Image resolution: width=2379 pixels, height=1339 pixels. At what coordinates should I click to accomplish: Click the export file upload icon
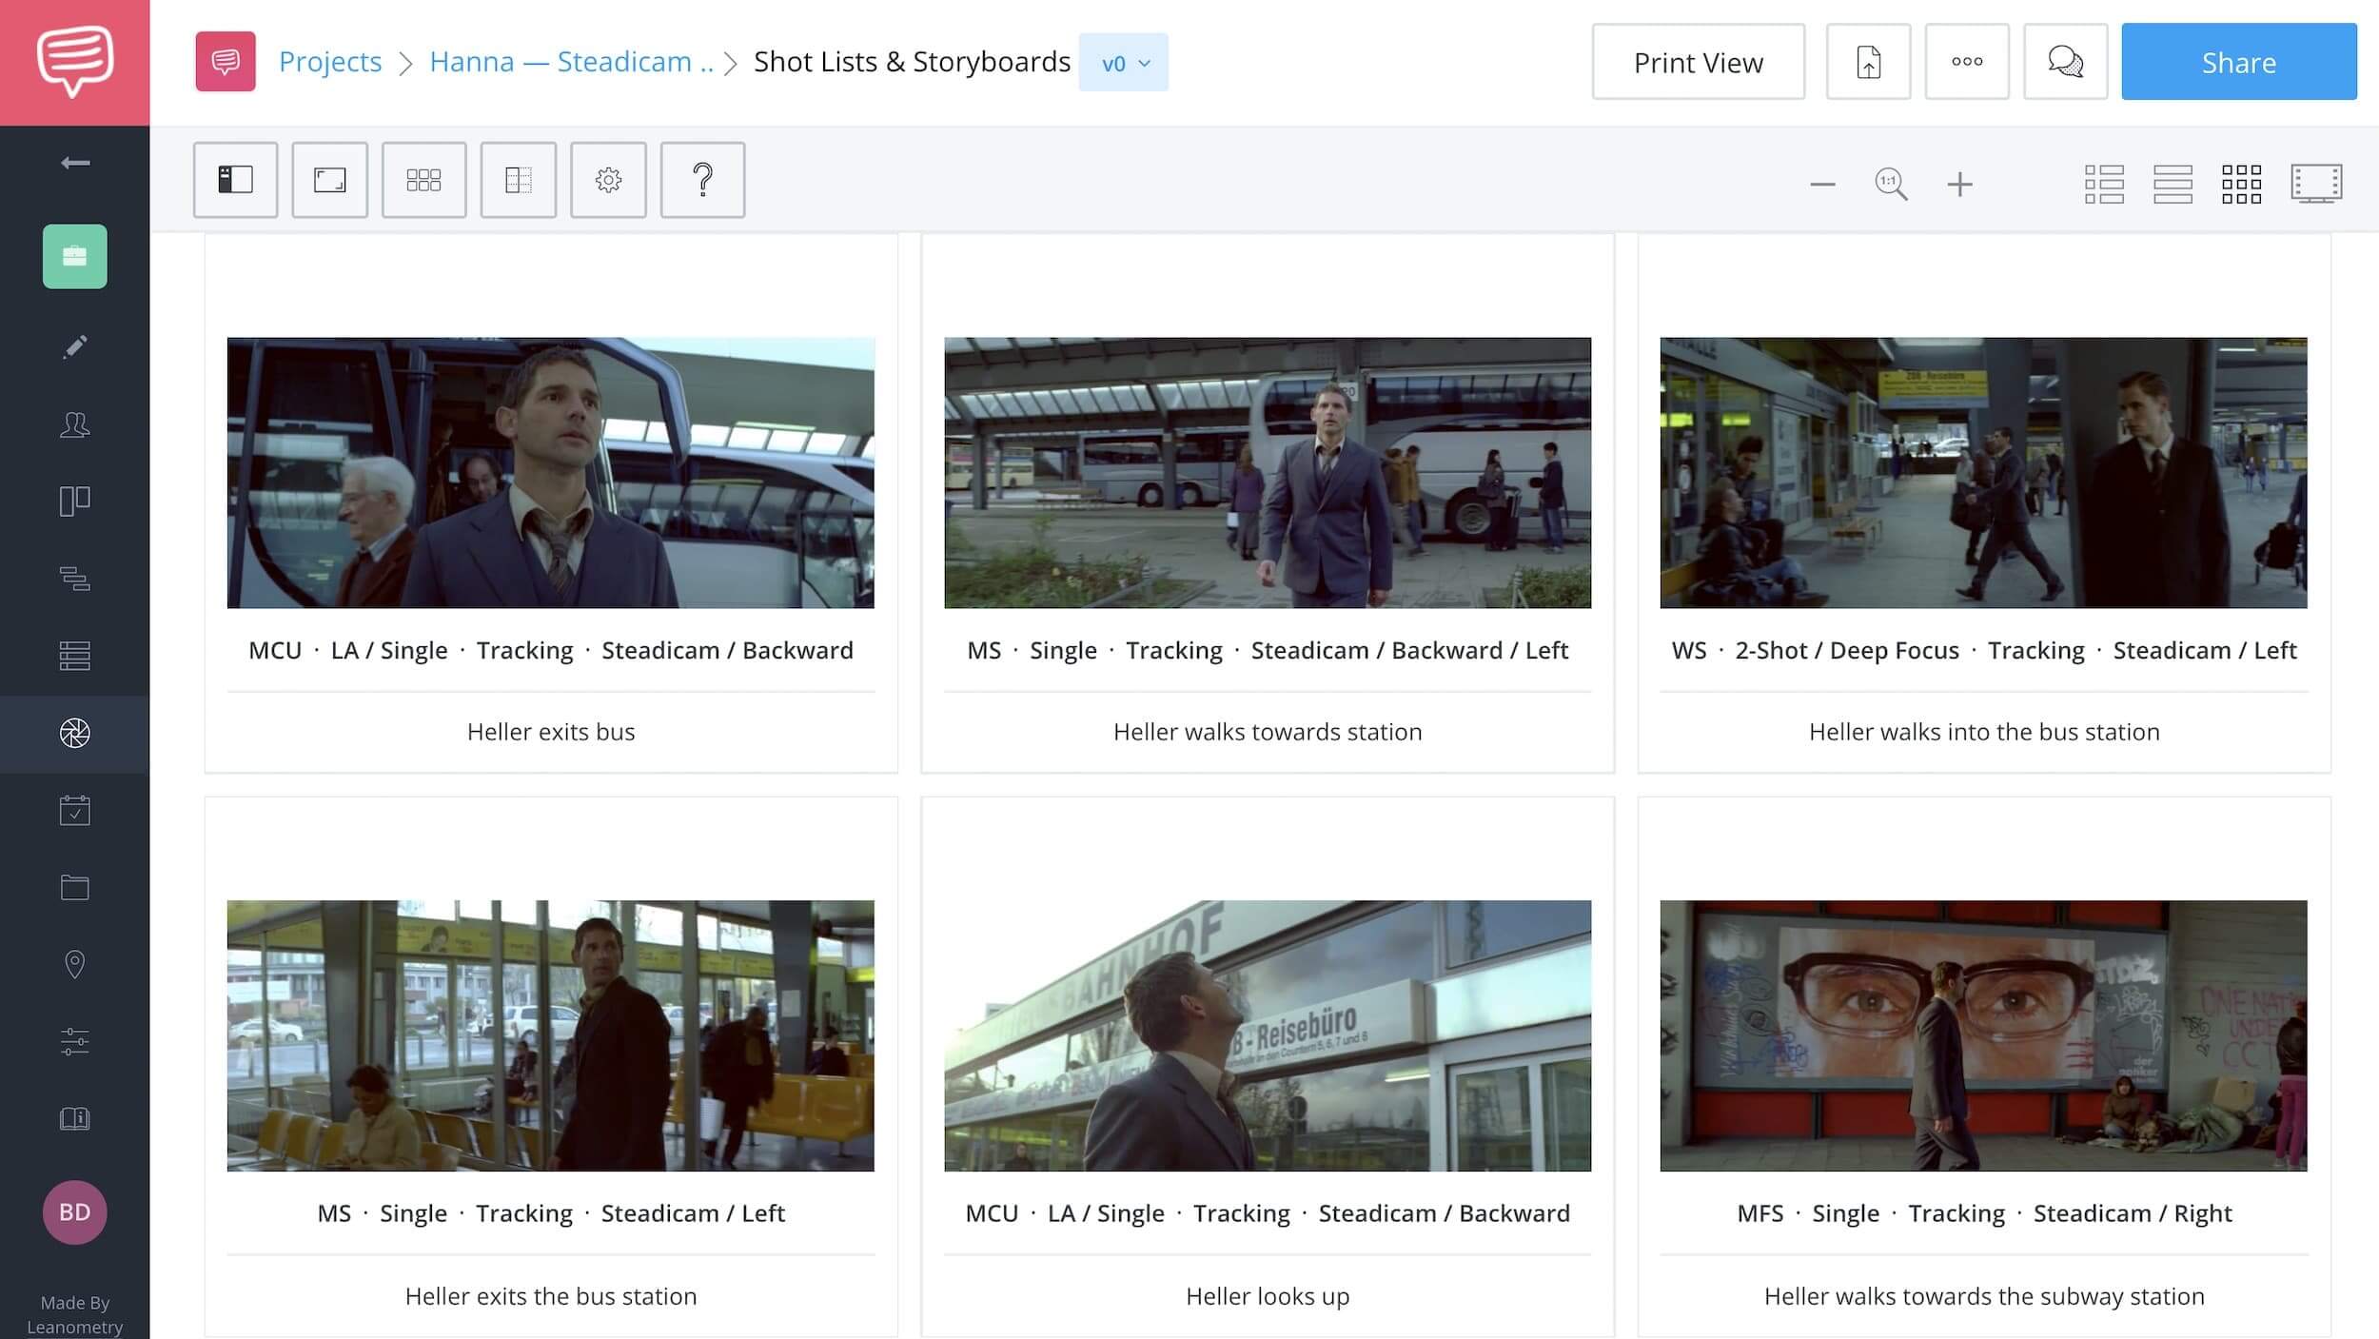point(1867,62)
